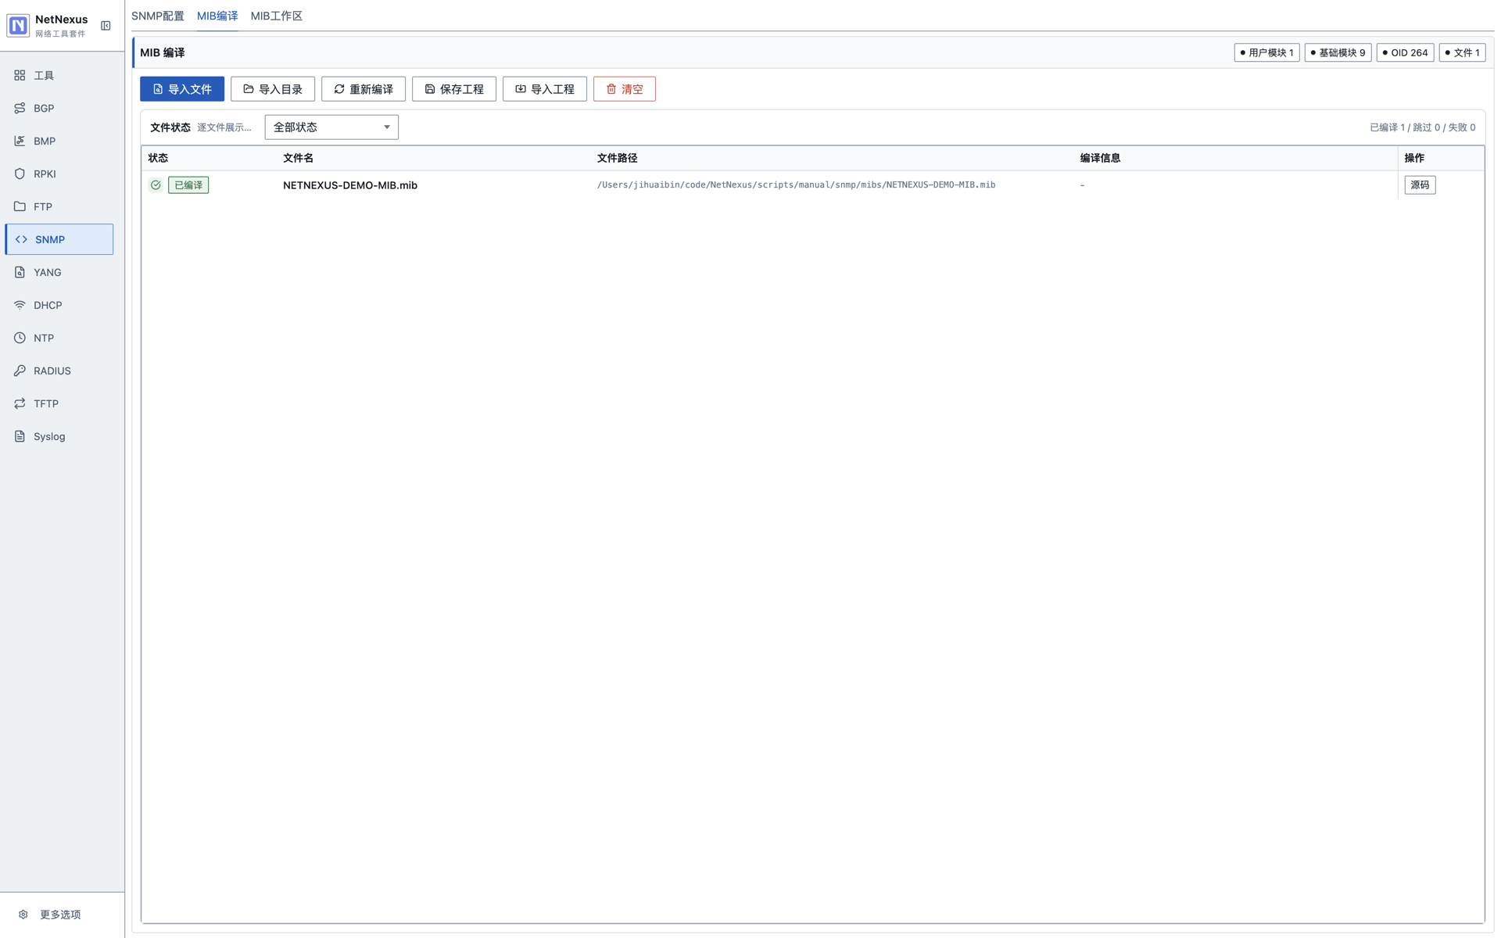
Task: Click the MIB 编译 panel title
Action: click(163, 52)
